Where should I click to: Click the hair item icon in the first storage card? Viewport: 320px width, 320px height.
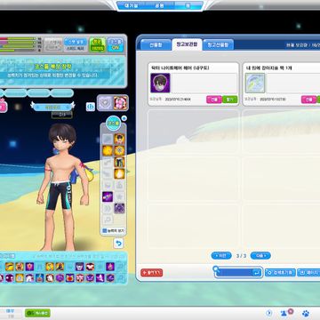[160, 84]
